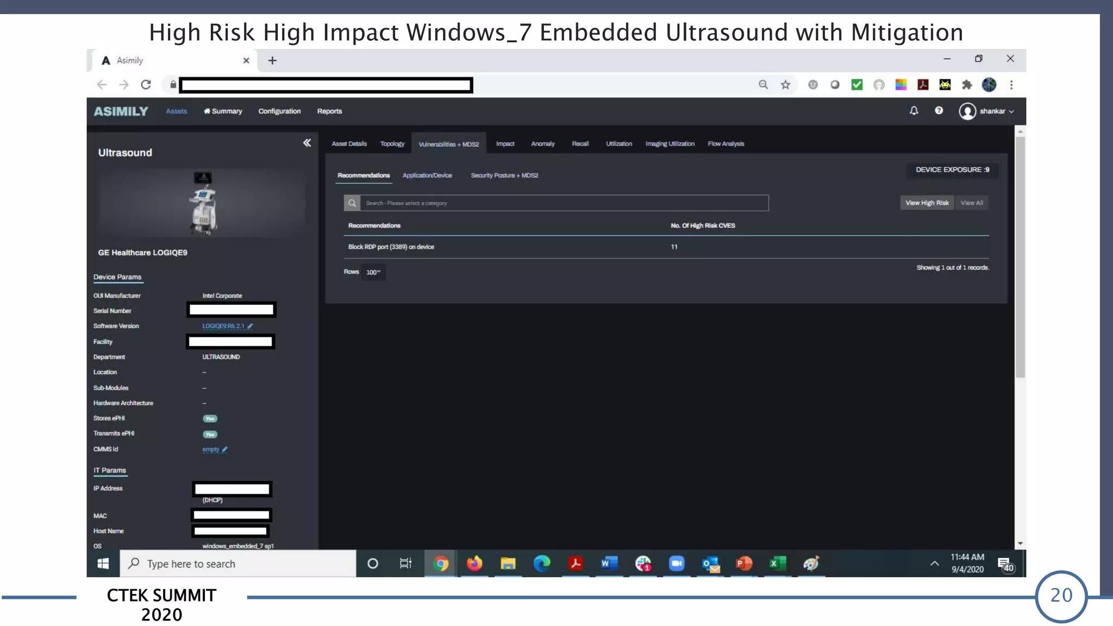
Task: Click the green checkmark extension icon
Action: pyautogui.click(x=857, y=85)
